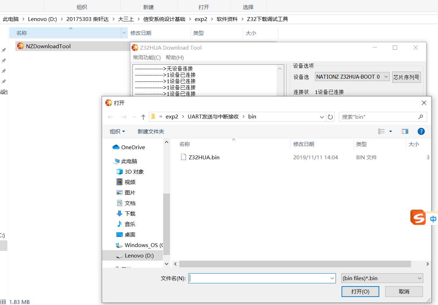Screen dimensions: 438x305
Task: Click the back arrow in Open dialog
Action: click(110, 117)
